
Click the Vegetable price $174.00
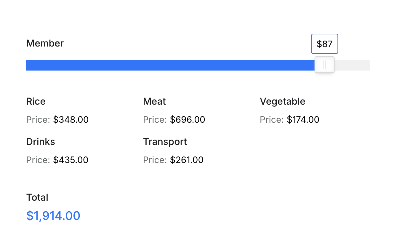(303, 120)
